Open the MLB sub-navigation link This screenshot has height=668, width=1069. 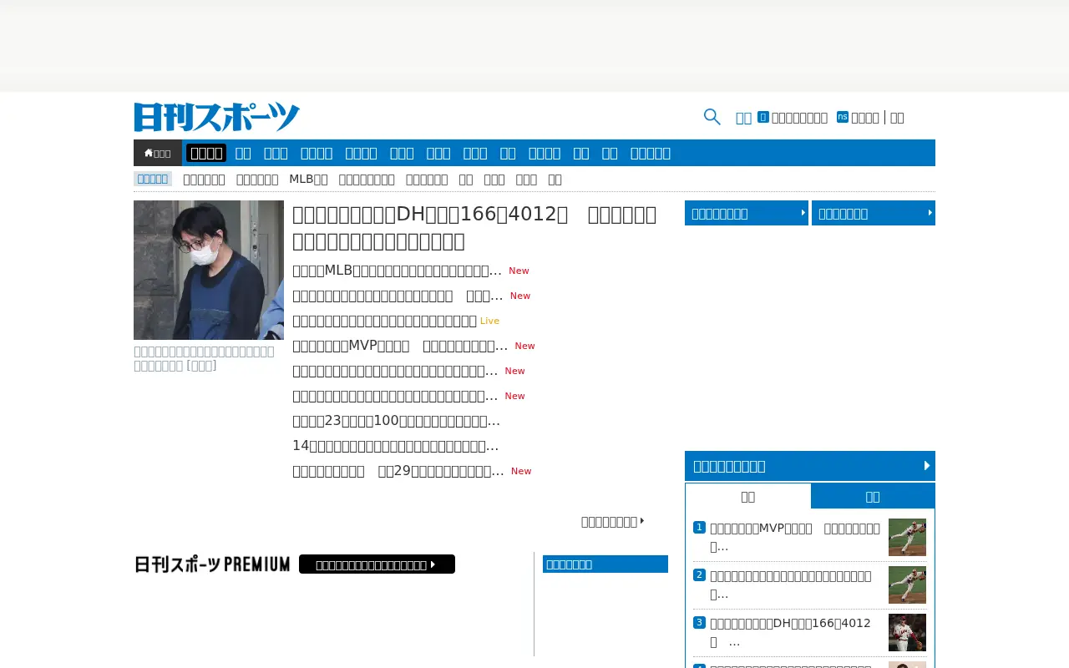[308, 179]
